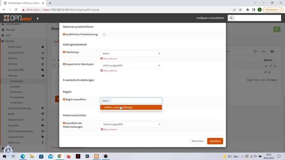Select Maintenance under HAProxy
The width and height of the screenshot is (285, 160).
coord(16,92)
